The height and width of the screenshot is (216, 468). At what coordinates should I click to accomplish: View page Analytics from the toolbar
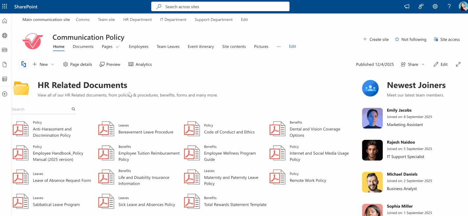point(140,64)
